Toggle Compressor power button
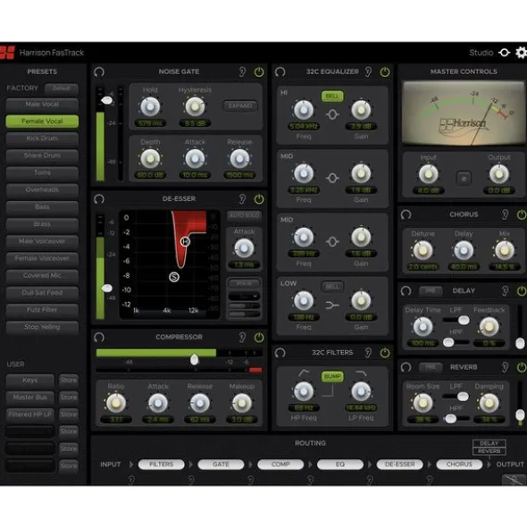Image resolution: width=527 pixels, height=528 pixels. click(x=259, y=338)
